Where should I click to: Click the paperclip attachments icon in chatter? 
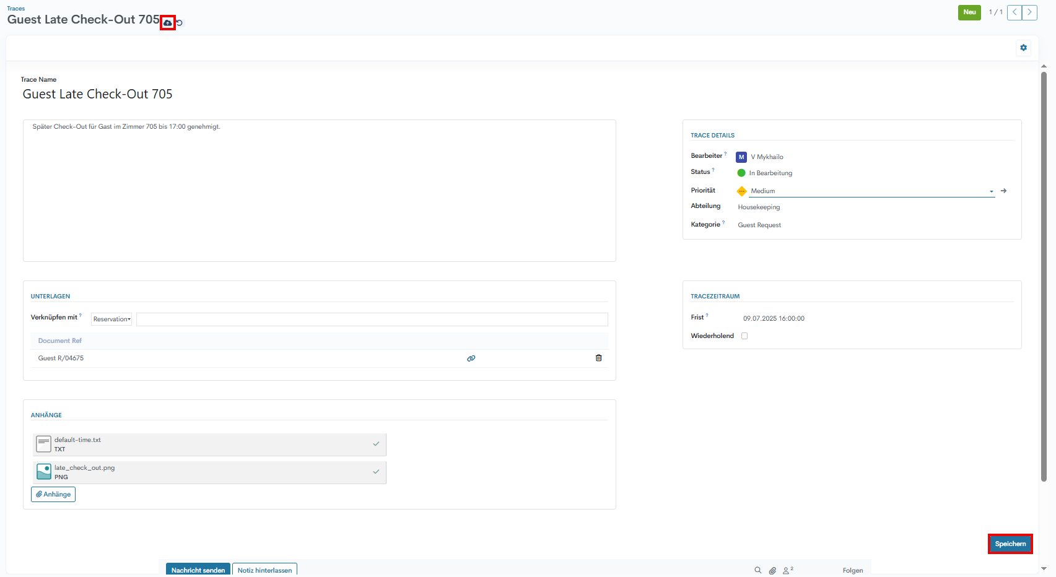772,570
